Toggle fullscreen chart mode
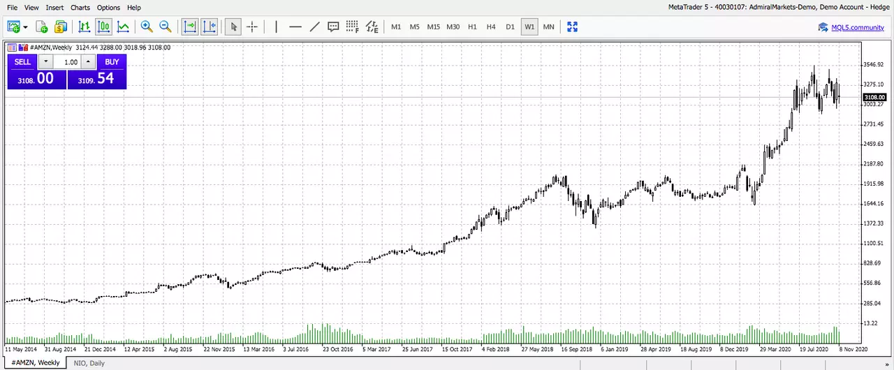The image size is (894, 370). coord(573,27)
